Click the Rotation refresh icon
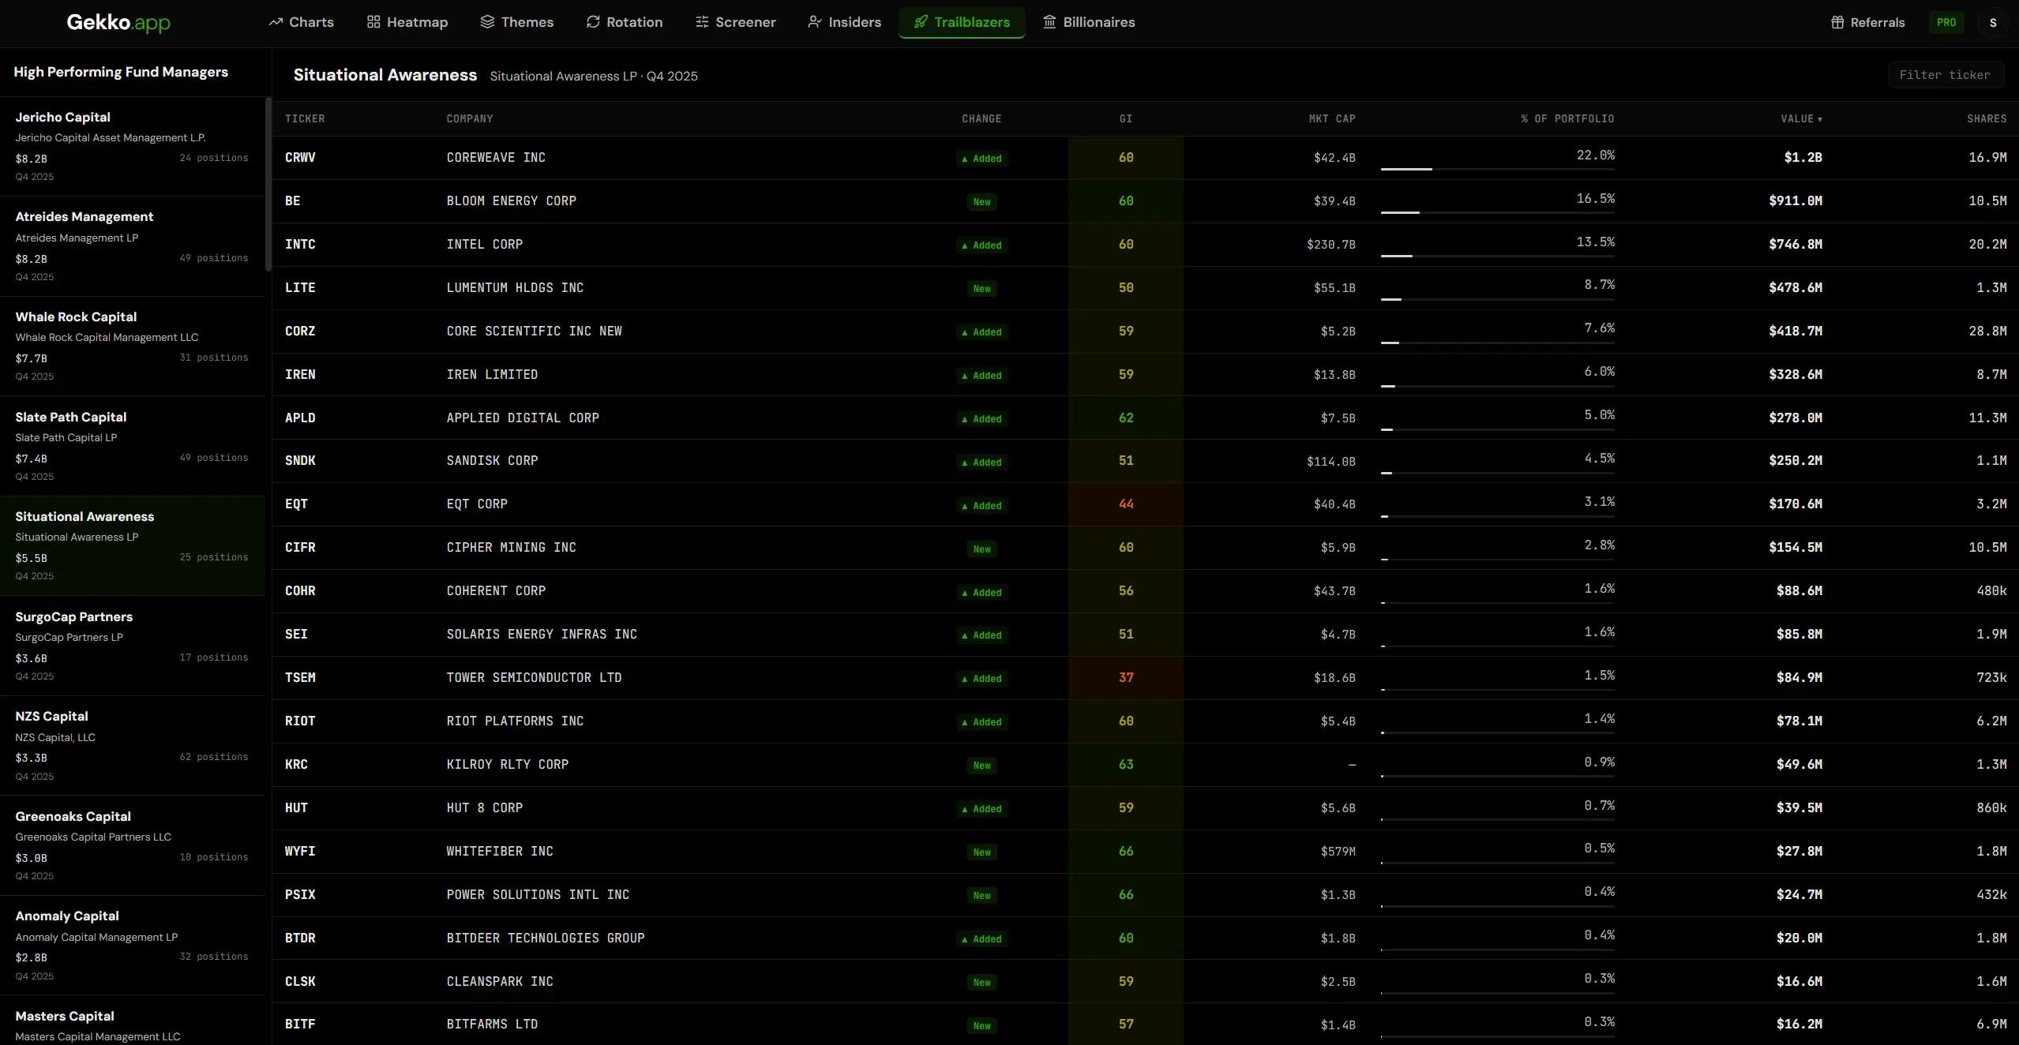 click(x=593, y=22)
